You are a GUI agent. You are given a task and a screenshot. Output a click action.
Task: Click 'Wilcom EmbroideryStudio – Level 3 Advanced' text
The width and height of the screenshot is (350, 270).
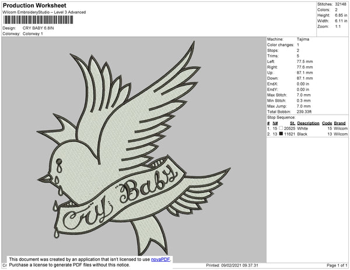tap(44, 12)
